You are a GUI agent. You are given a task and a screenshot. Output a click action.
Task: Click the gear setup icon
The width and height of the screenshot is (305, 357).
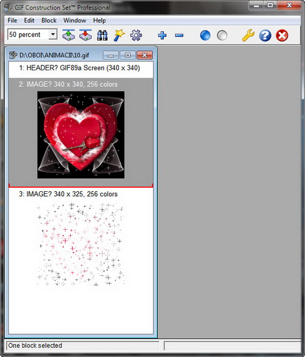[x=136, y=35]
